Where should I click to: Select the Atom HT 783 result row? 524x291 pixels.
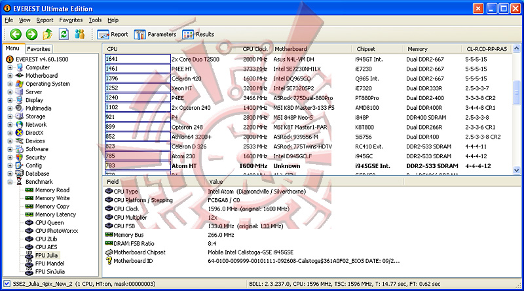click(x=308, y=166)
